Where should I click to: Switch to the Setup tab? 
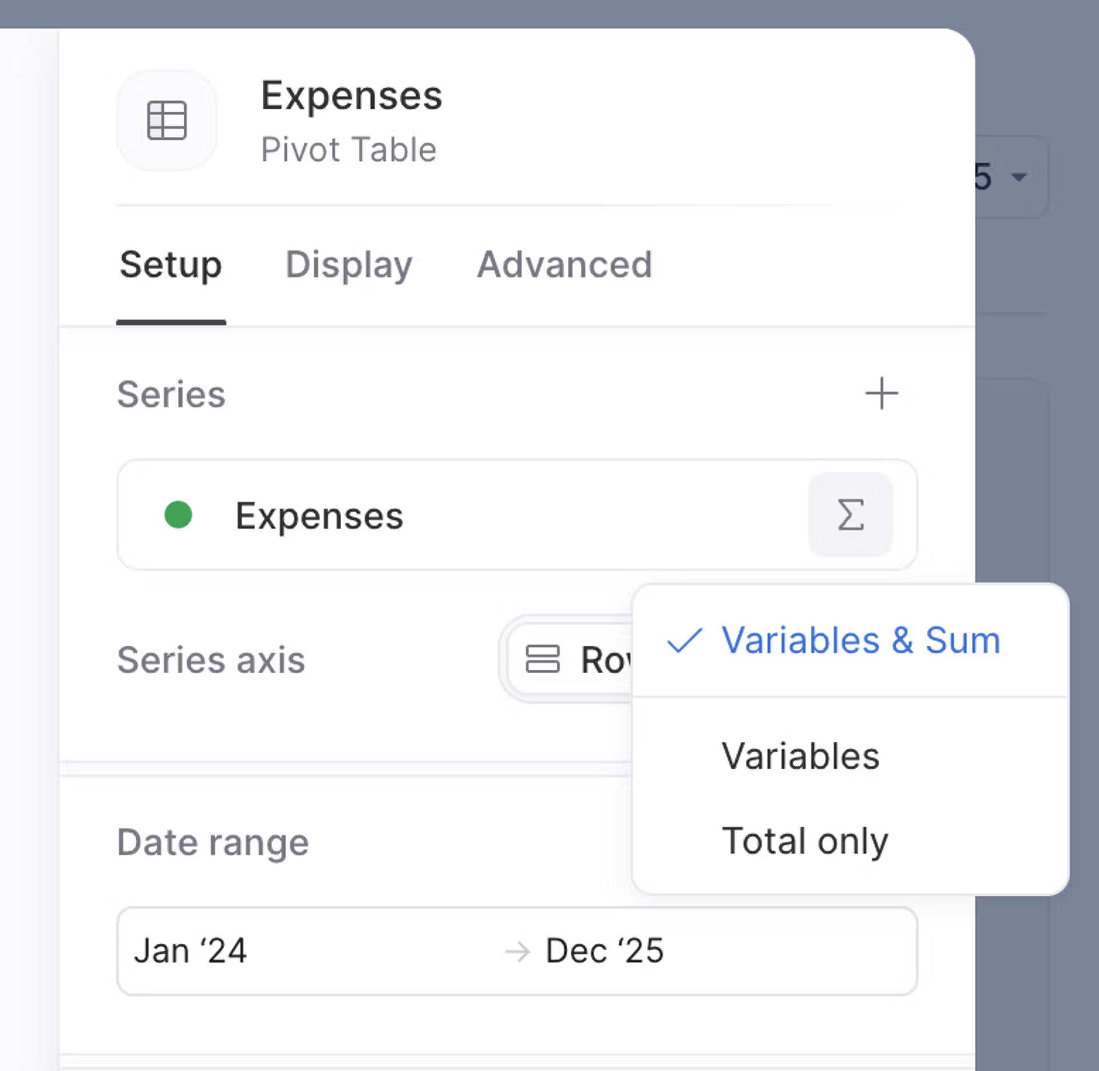[171, 265]
